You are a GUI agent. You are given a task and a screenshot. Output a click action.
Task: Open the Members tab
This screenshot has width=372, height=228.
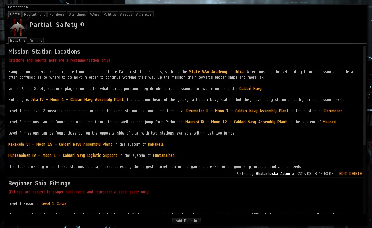(x=57, y=14)
